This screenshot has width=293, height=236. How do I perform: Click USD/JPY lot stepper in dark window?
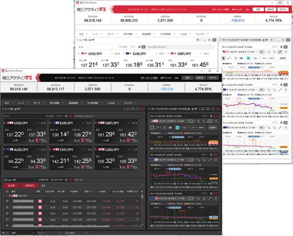coord(37,140)
